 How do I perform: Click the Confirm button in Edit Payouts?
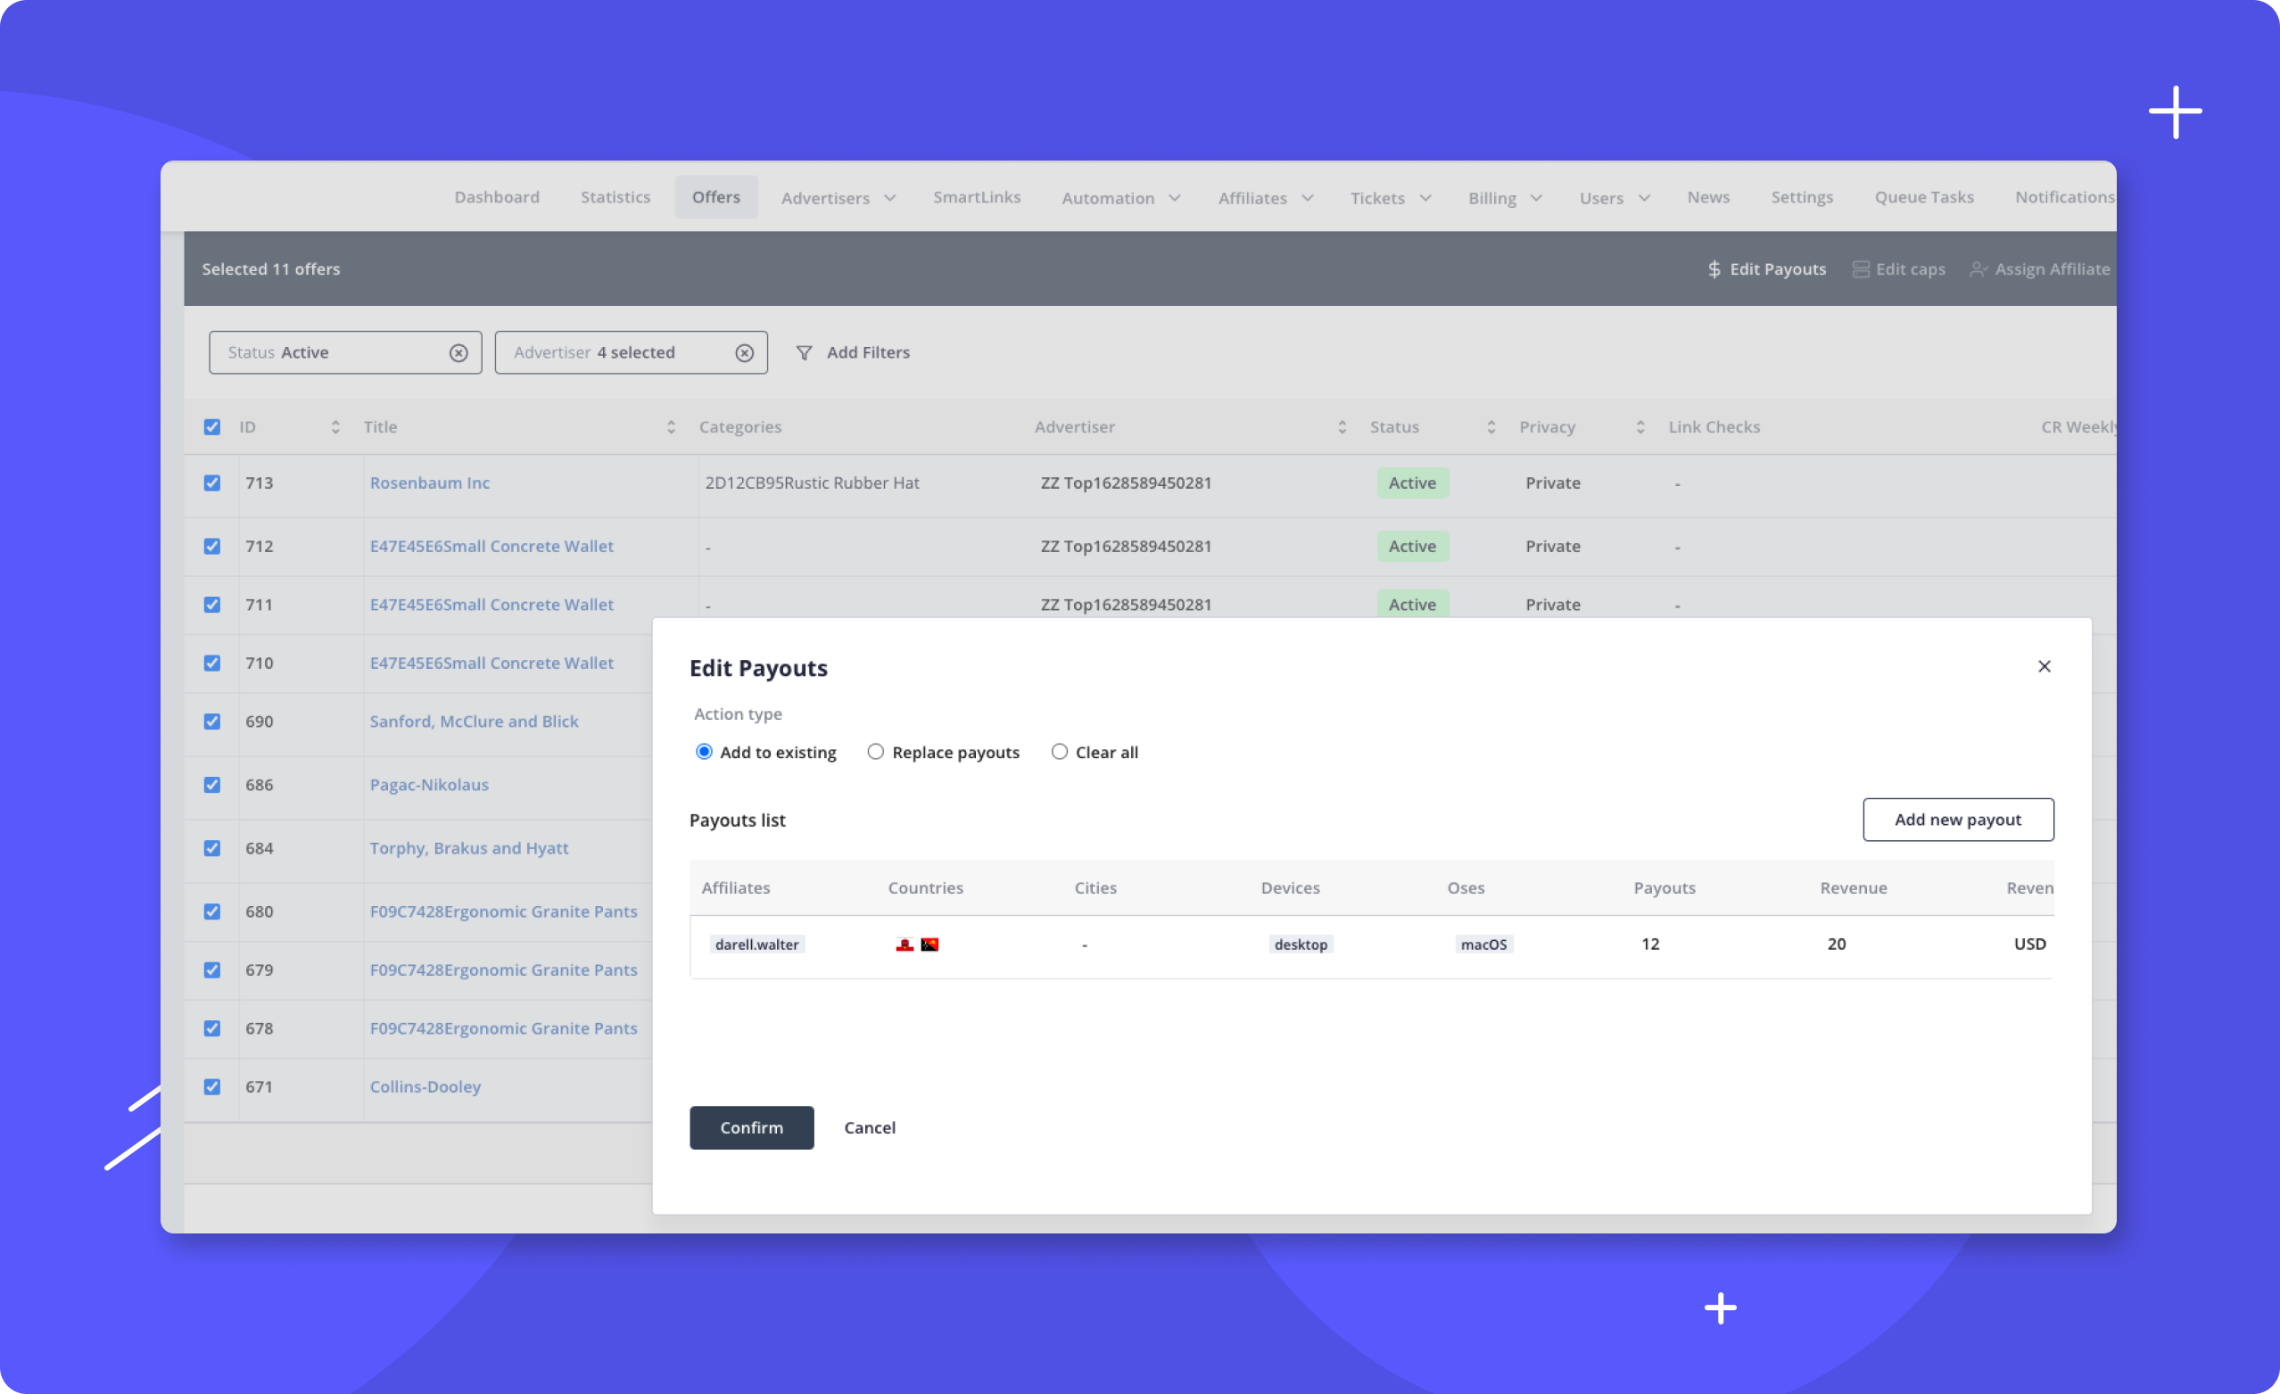click(751, 1127)
